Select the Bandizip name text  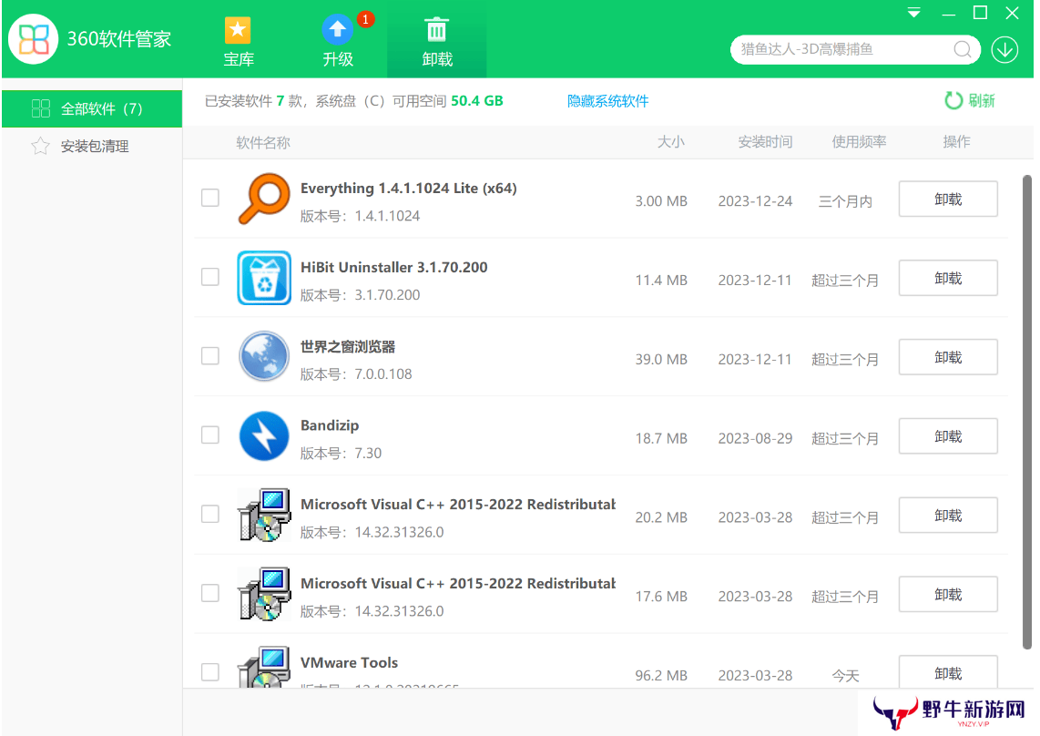330,425
